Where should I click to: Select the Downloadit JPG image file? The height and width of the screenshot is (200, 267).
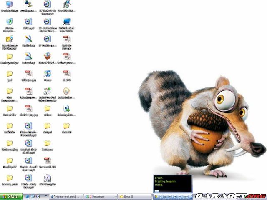(47, 160)
